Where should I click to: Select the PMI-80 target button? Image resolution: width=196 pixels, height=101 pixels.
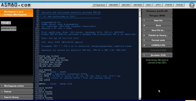(179, 5)
